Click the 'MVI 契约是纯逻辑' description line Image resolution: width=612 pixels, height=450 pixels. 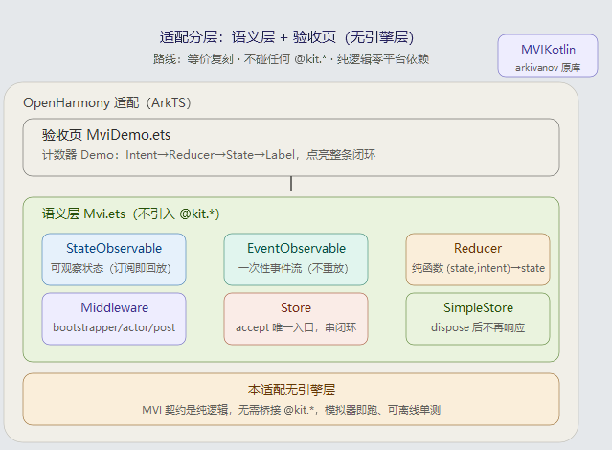point(291,410)
